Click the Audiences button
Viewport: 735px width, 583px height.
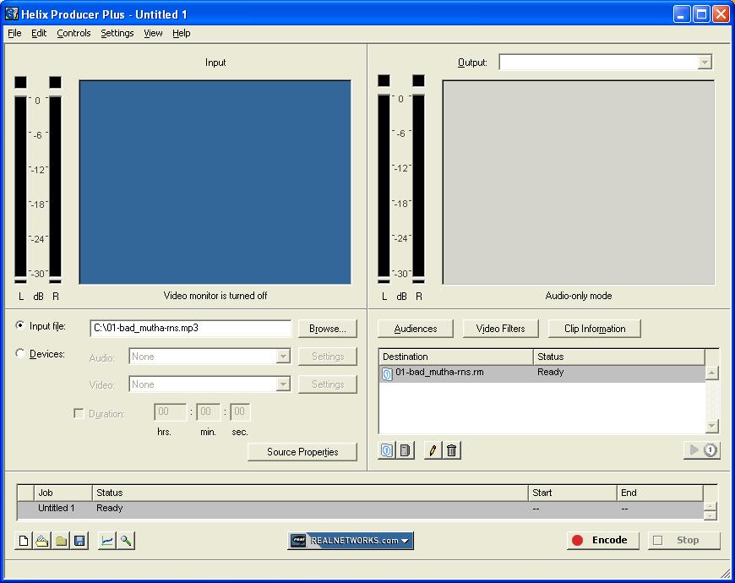[416, 329]
